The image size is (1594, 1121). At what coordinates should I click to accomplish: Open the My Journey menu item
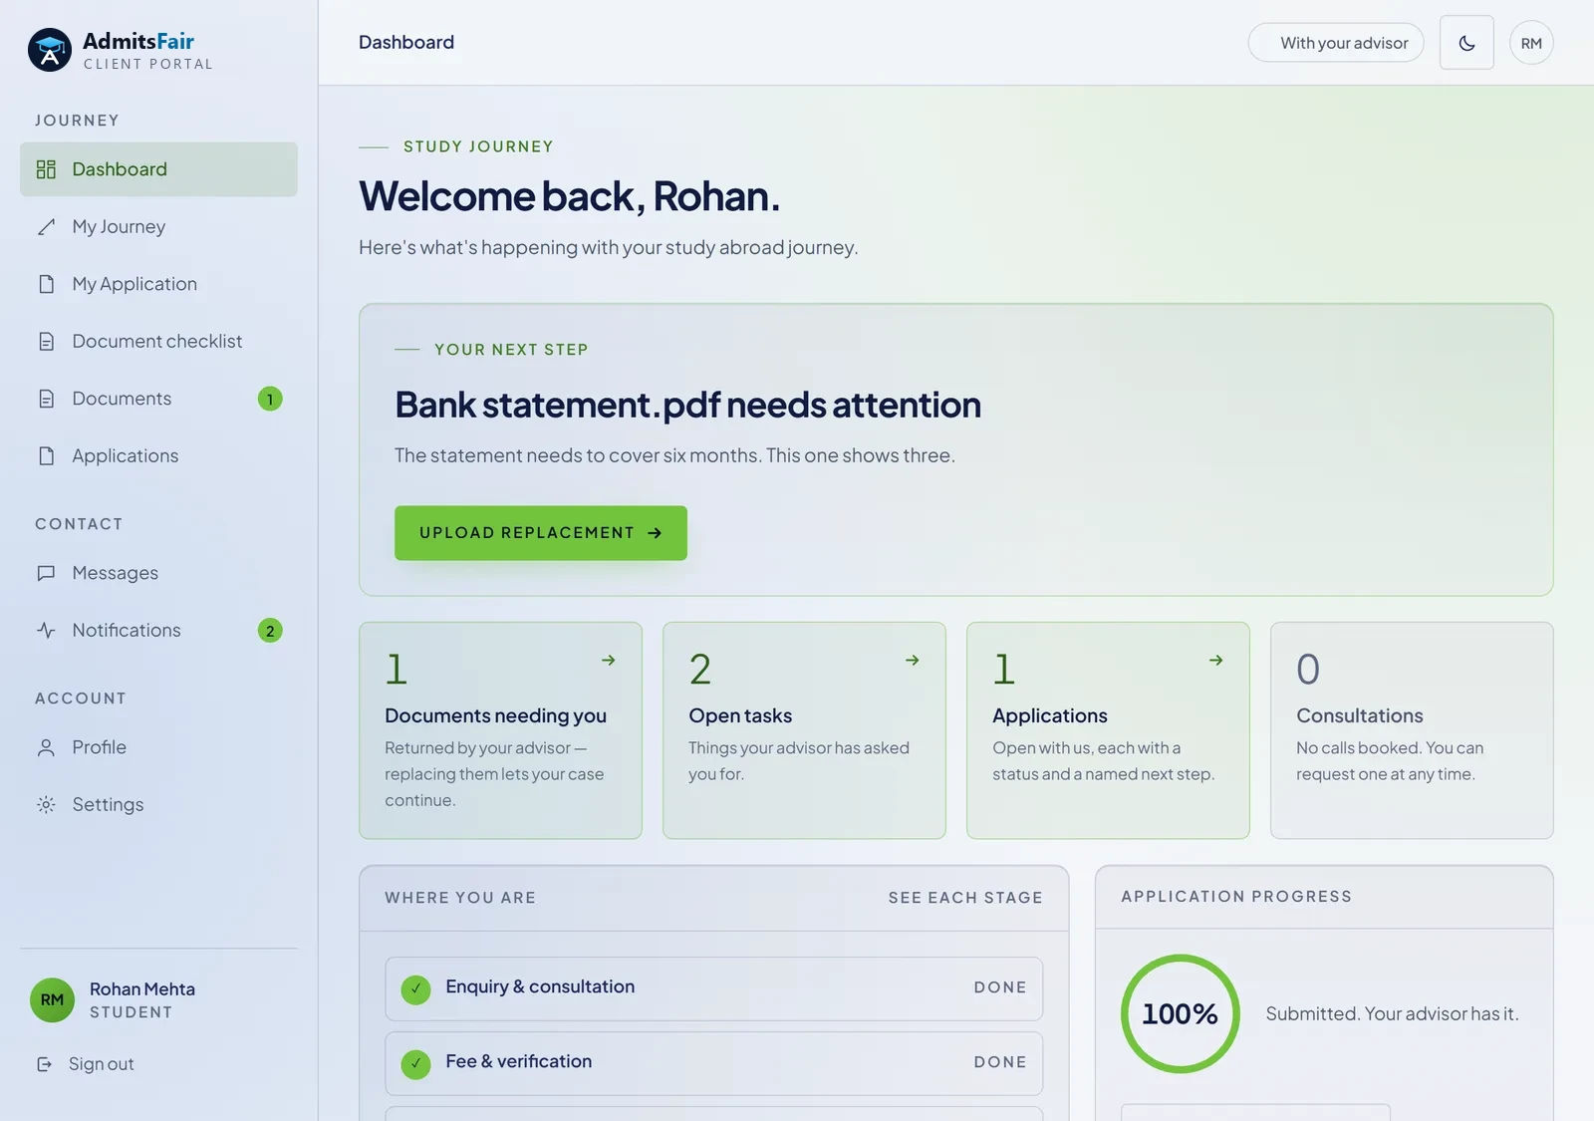(x=158, y=227)
